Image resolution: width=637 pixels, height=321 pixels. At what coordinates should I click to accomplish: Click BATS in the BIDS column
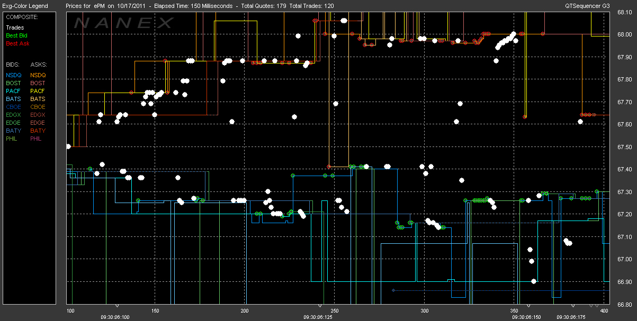pyautogui.click(x=13, y=99)
